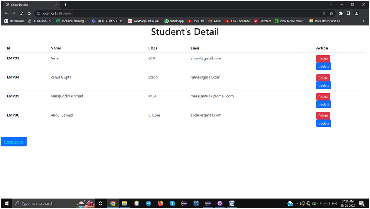Open the volume control in system tray
The height and width of the screenshot is (209, 370).
click(x=319, y=204)
